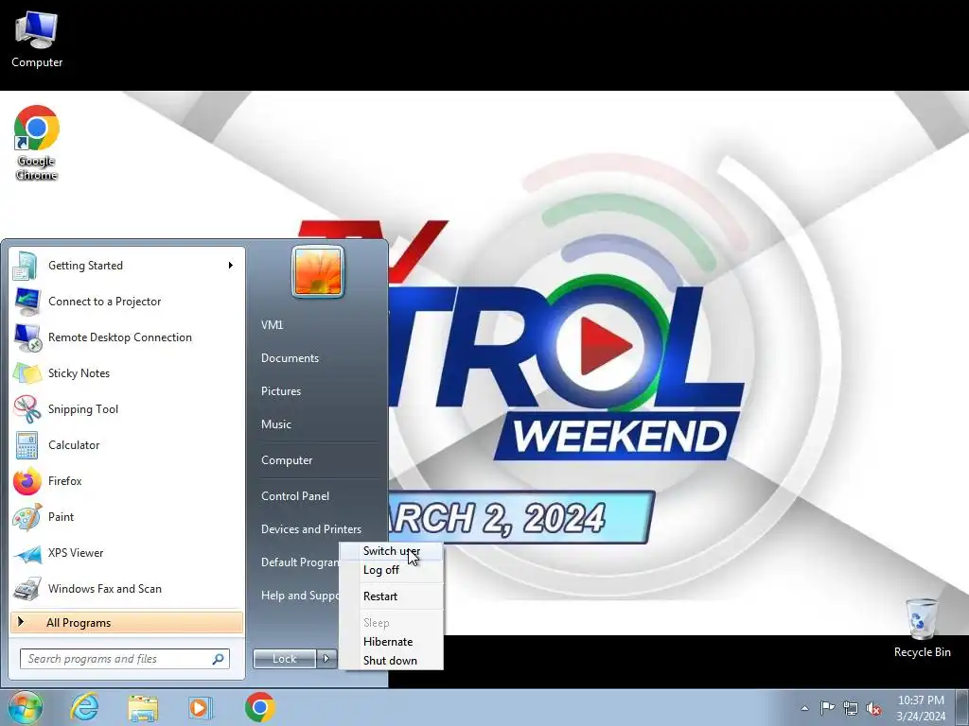Click the Remote Desktop Connection icon

tap(26, 337)
